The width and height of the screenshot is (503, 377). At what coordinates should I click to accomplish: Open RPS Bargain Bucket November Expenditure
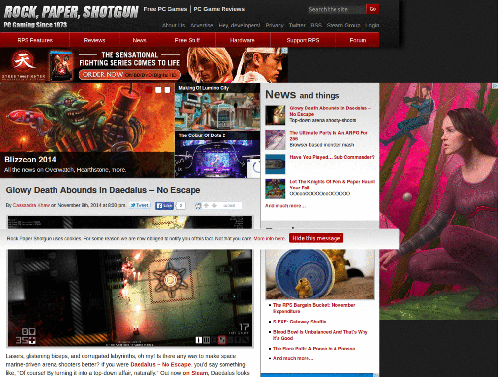pos(314,308)
